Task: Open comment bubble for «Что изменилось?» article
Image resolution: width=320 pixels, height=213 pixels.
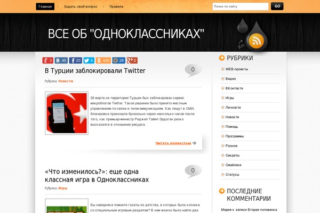Action: [x=193, y=171]
